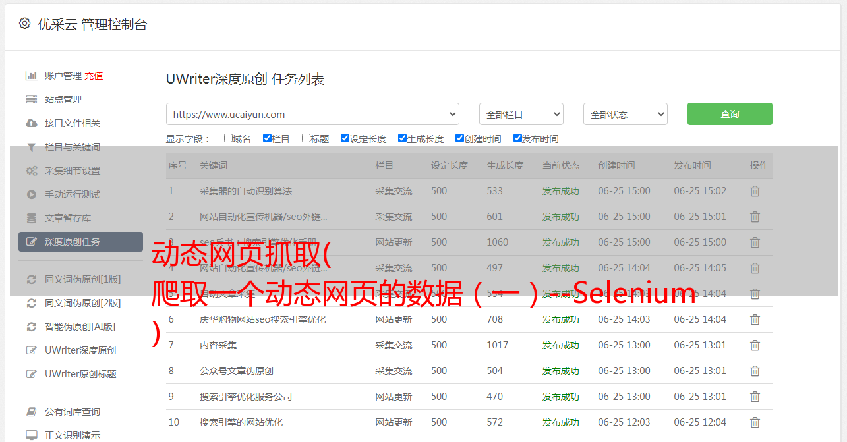
Task: Click the database icon for 文章暂存库
Action: pyautogui.click(x=31, y=218)
